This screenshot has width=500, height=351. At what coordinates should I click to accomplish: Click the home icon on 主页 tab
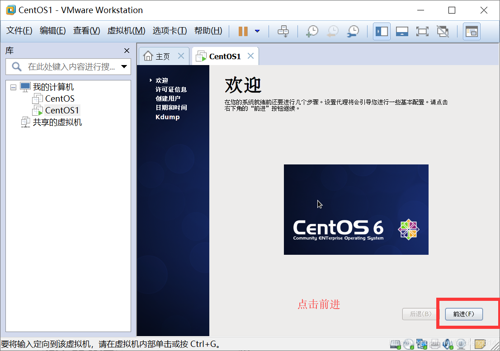pos(148,56)
